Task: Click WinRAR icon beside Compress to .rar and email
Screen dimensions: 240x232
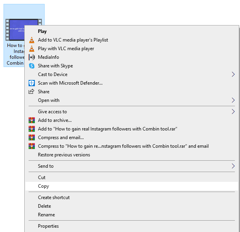Action: pos(32,146)
